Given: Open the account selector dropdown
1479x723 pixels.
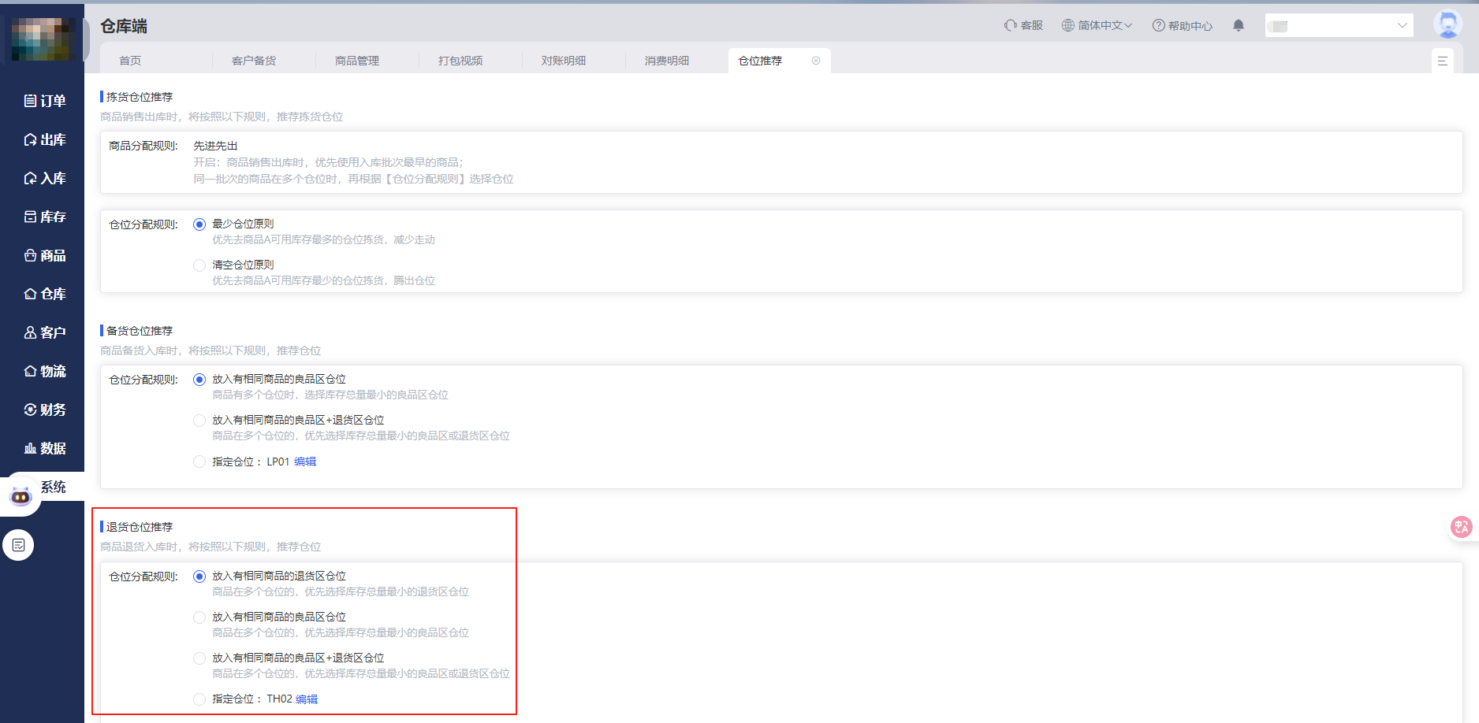Looking at the screenshot, I should 1338,25.
